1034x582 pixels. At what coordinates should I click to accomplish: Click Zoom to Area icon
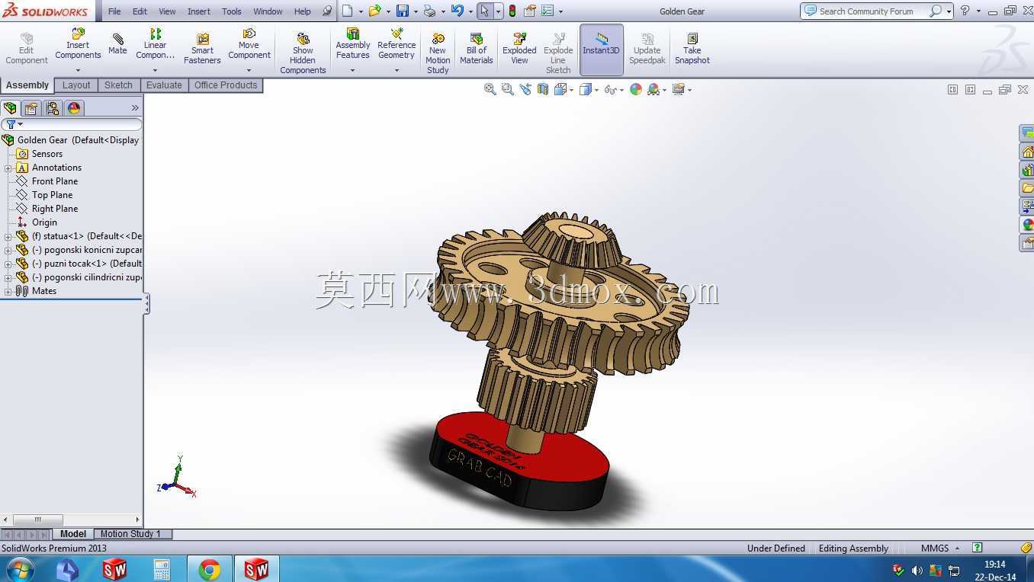coord(508,89)
